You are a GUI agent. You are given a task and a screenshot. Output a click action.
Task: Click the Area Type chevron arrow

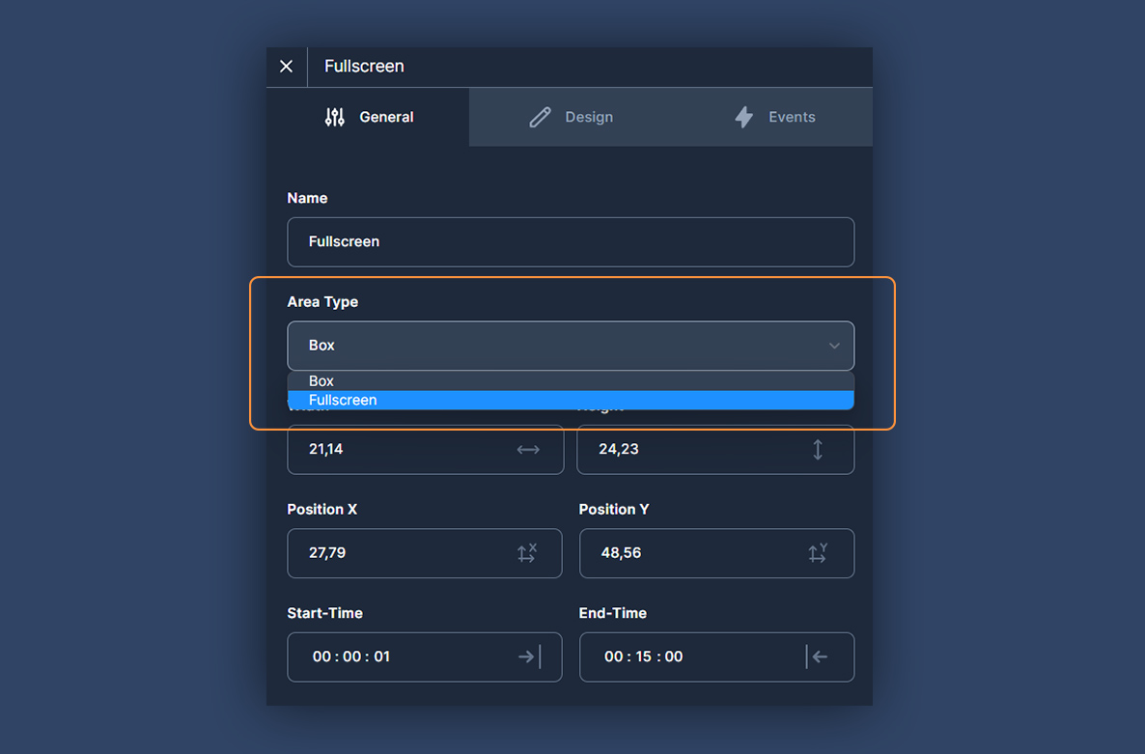click(x=834, y=346)
